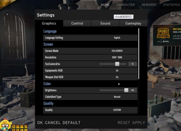Screen dimensions: 181x131
Task: Click the CANCEL button
Action: point(53,122)
